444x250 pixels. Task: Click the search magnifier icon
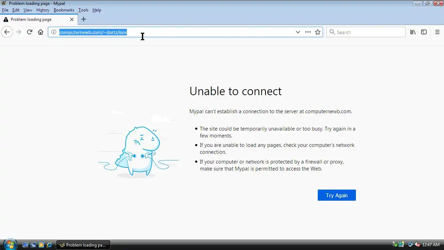[332, 32]
